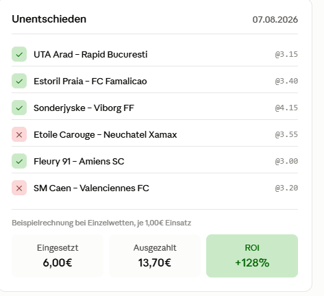Select checkmark icon next to Sonderjyske
324x296 pixels.
[19, 108]
